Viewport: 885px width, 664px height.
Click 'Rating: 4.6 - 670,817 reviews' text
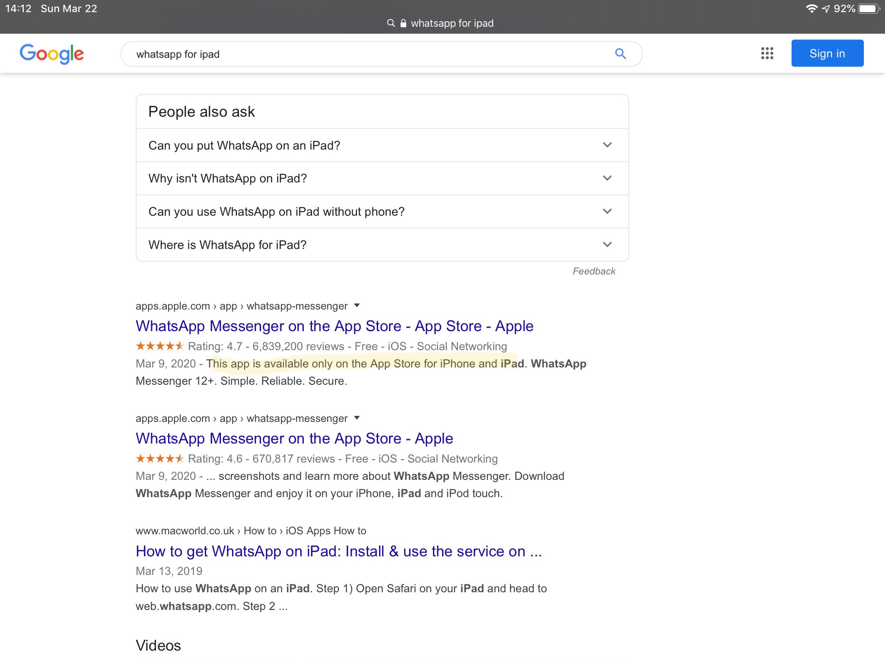click(261, 459)
